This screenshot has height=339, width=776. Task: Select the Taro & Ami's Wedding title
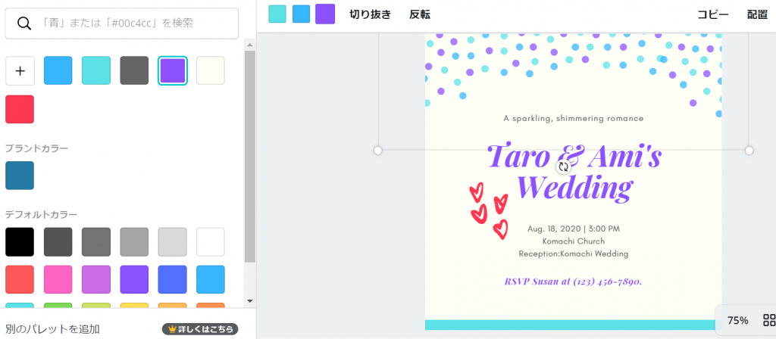pos(574,171)
